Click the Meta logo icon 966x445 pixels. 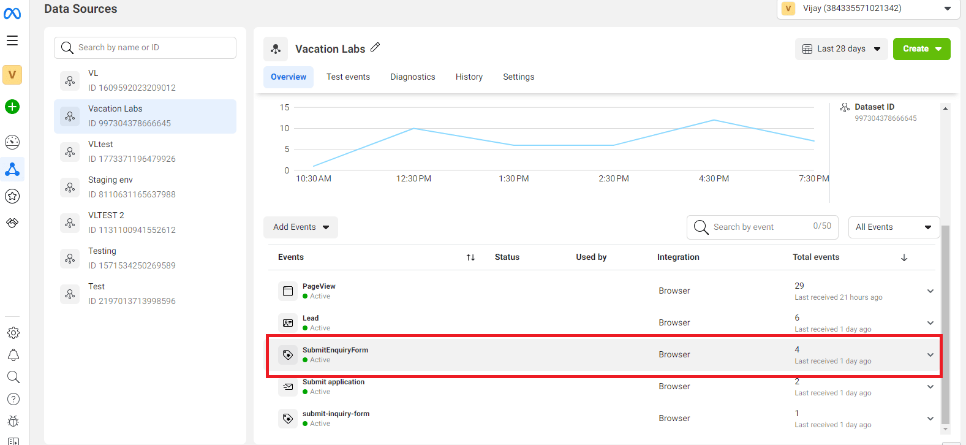[x=12, y=13]
